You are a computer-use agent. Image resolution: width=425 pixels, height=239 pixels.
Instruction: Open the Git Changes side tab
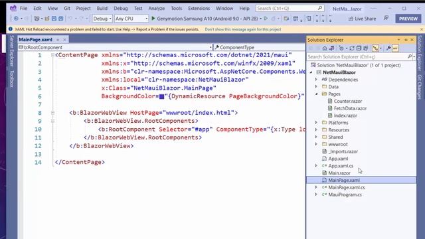point(420,87)
